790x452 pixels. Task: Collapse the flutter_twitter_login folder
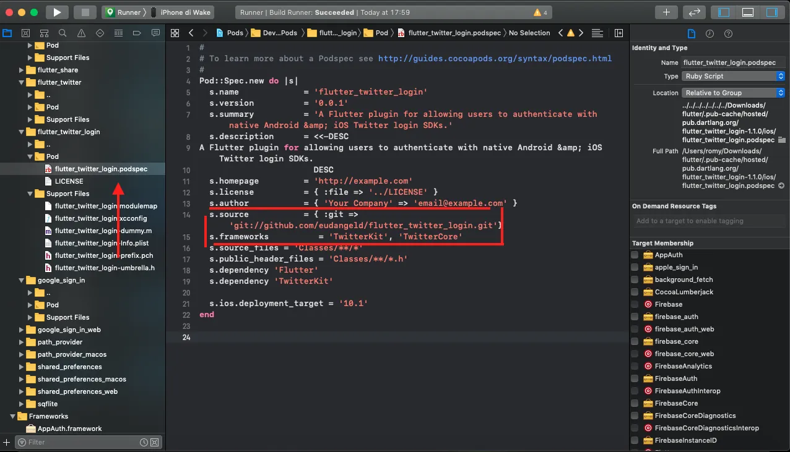point(22,132)
